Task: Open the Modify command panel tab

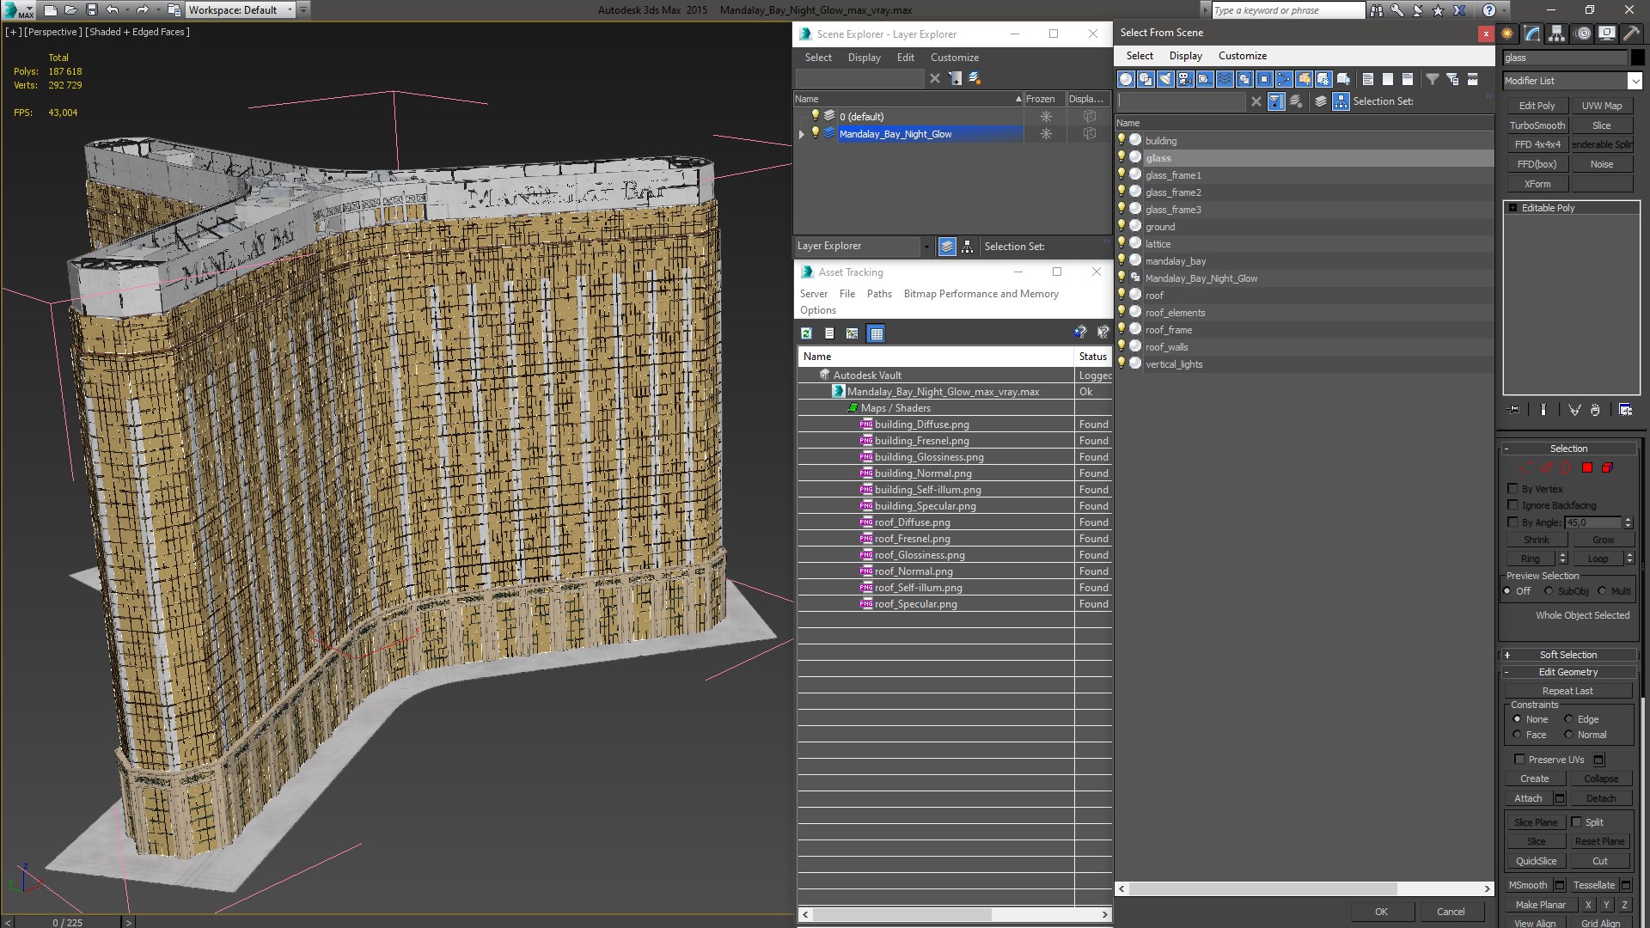Action: 1532,34
